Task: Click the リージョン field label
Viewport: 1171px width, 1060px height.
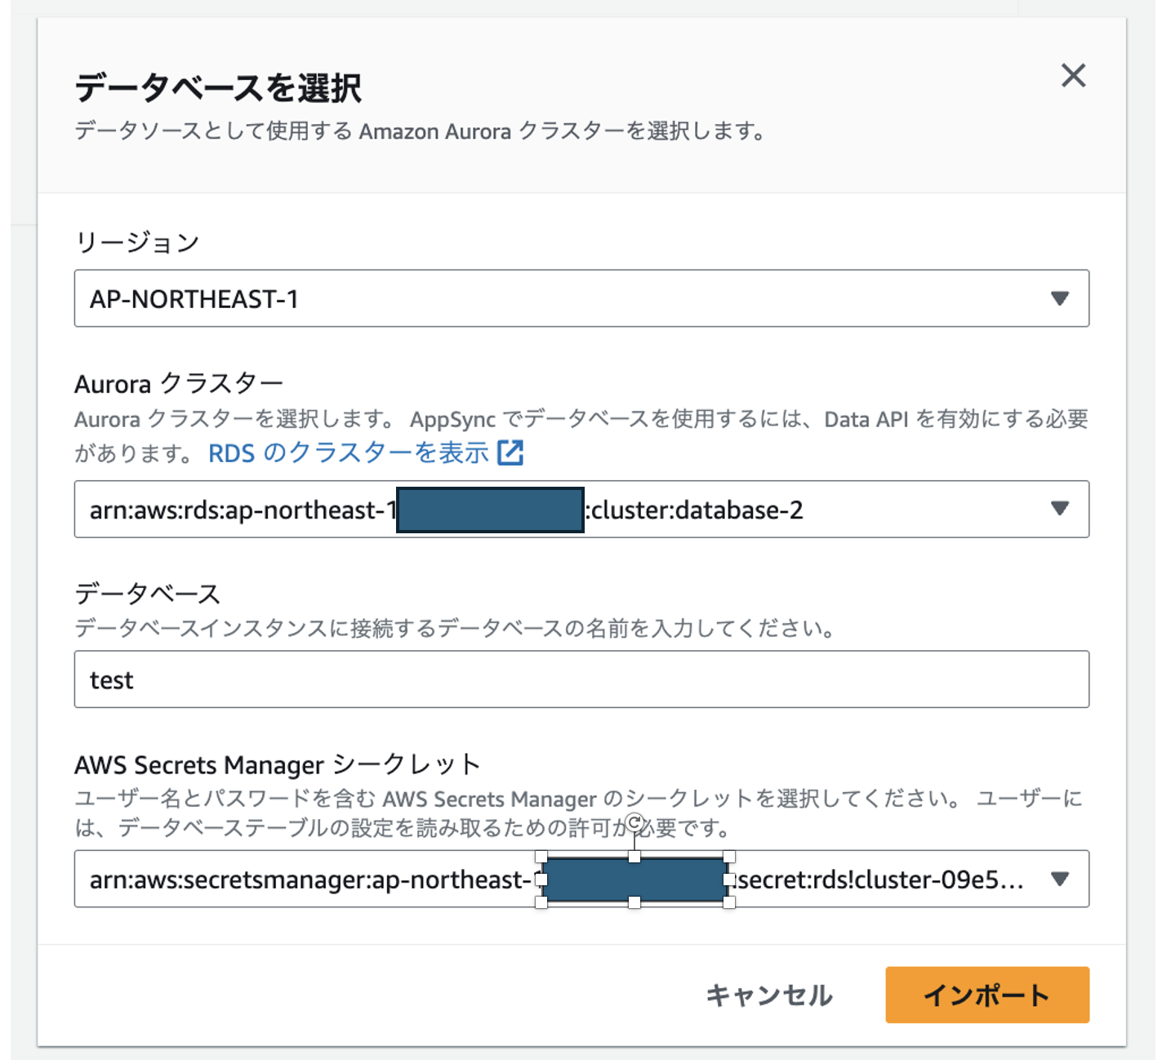Action: coord(137,242)
